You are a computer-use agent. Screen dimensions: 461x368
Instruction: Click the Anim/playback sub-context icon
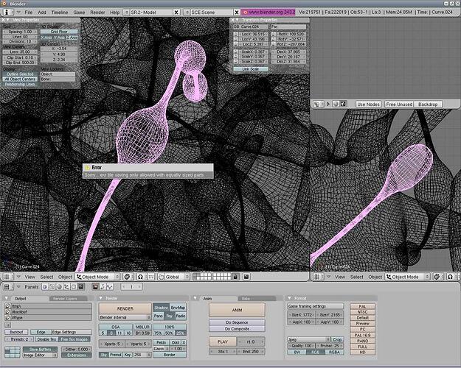click(x=103, y=287)
